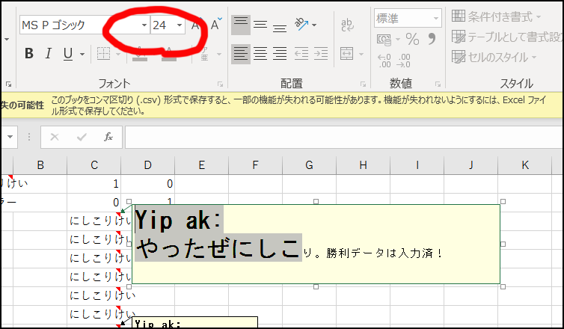564x329 pixels.
Task: Open 条件付き書式 menu
Action: pos(497,16)
